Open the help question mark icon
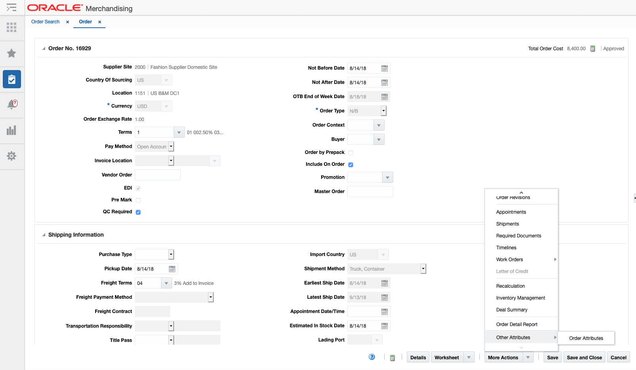Screen dimensions: 636x370 pyautogui.click(x=372, y=357)
